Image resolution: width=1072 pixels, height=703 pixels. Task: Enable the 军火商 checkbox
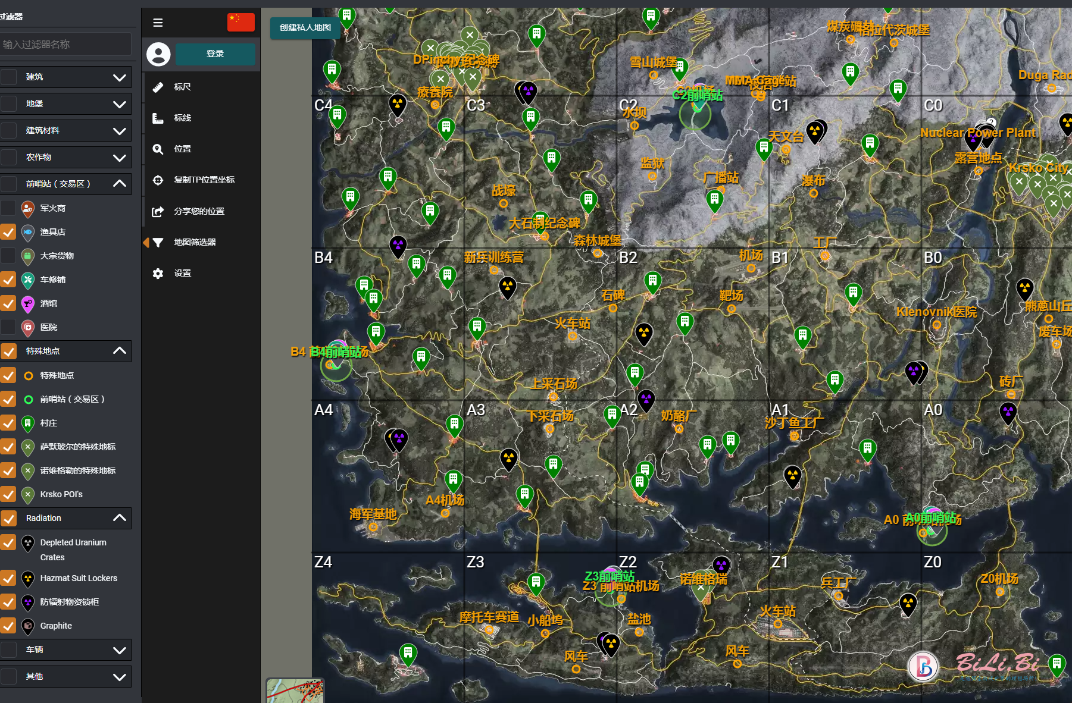8,208
